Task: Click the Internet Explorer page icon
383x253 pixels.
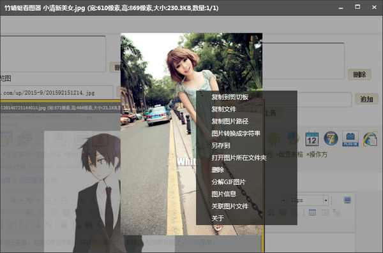Action: (370, 139)
